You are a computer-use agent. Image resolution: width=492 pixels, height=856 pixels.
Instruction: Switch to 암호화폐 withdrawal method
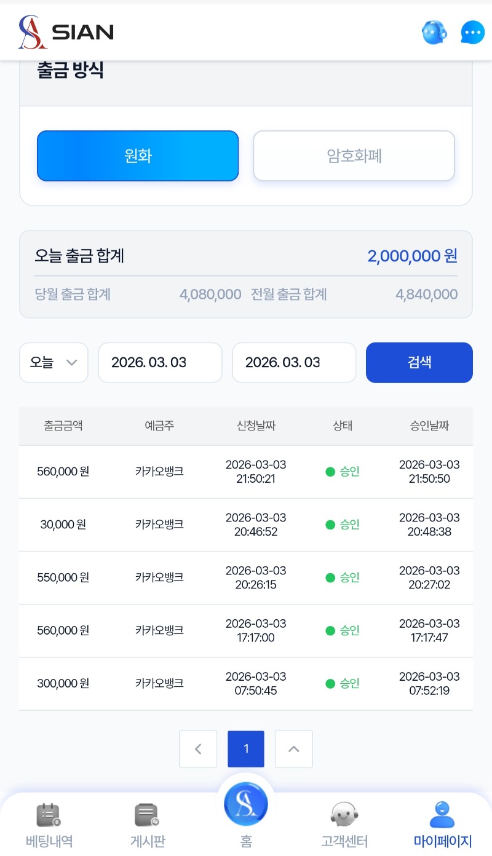(x=354, y=156)
